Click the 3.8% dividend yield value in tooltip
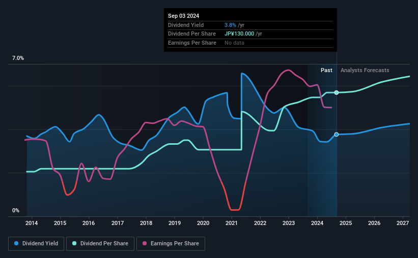 pyautogui.click(x=230, y=25)
